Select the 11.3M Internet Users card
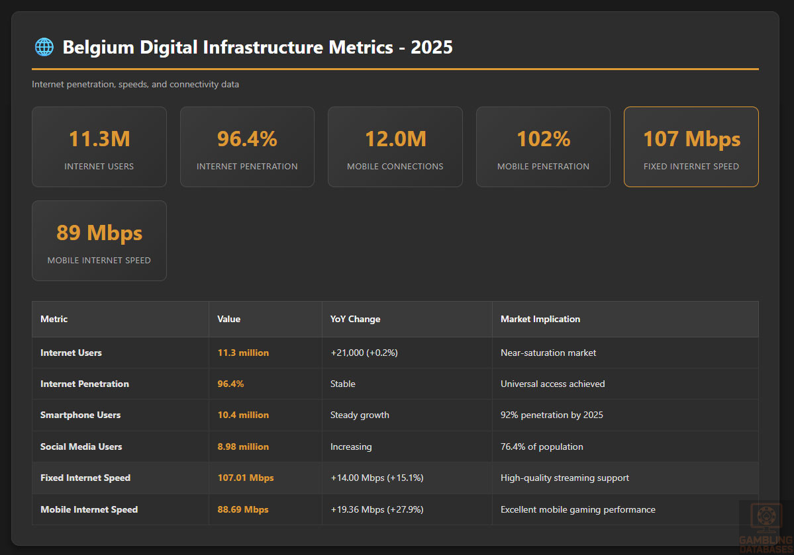The height and width of the screenshot is (555, 794). 99,147
